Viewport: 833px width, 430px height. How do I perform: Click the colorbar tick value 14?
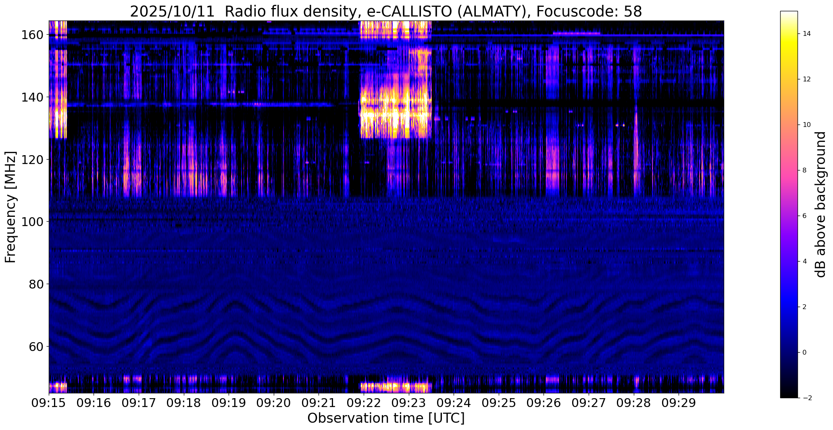pyautogui.click(x=807, y=34)
